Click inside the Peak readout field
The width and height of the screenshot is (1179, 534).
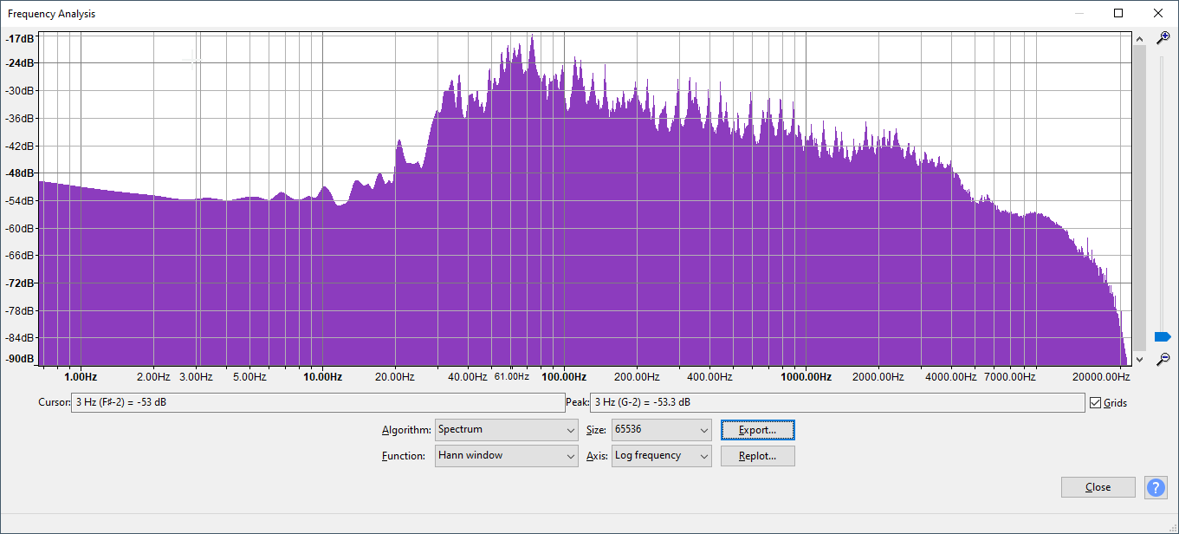point(836,403)
